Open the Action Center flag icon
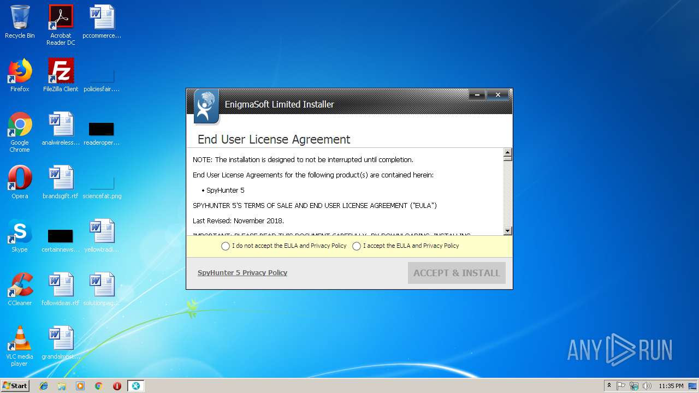This screenshot has height=393, width=699. click(x=621, y=386)
